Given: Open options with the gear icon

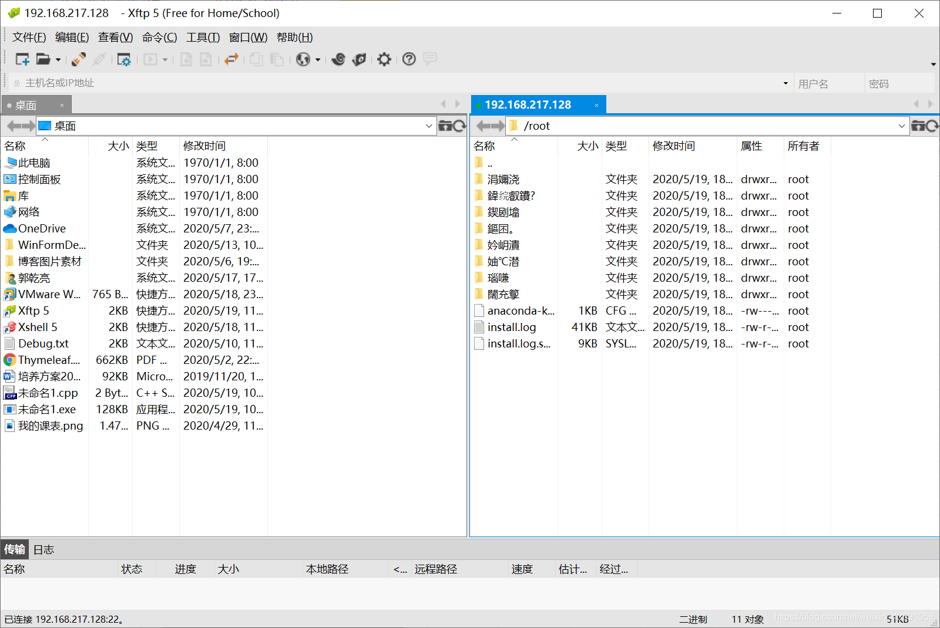Looking at the screenshot, I should tap(384, 59).
